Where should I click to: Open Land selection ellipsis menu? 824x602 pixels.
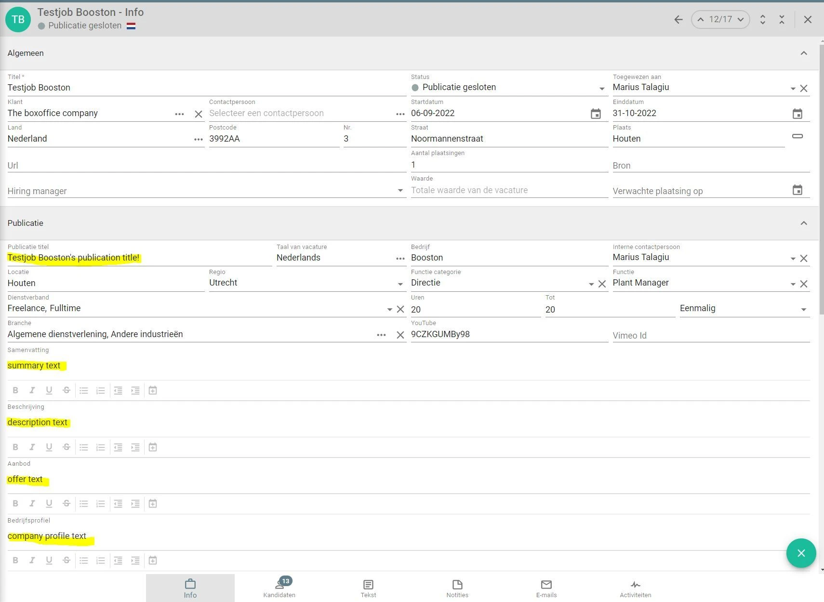[198, 139]
